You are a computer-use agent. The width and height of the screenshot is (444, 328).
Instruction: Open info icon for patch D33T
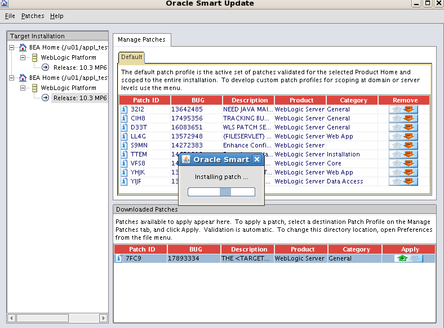pyautogui.click(x=124, y=128)
